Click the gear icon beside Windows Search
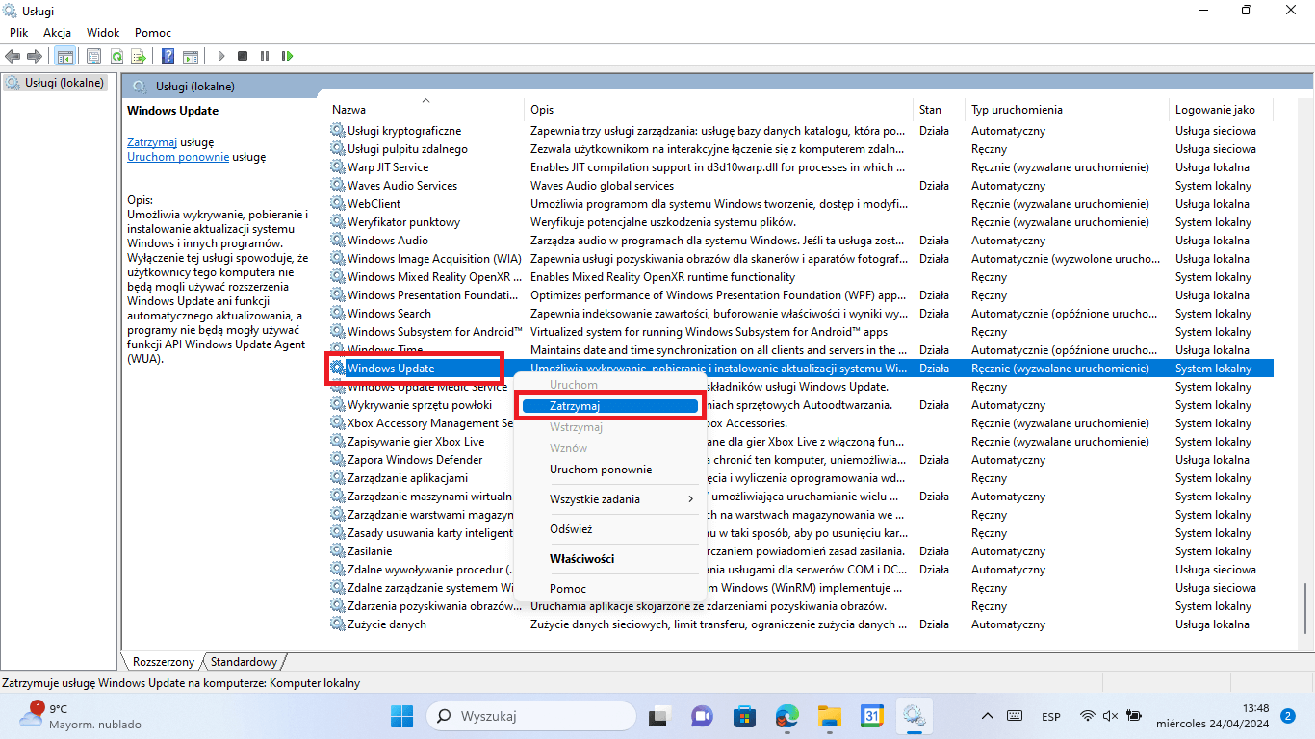1315x739 pixels. 337,314
